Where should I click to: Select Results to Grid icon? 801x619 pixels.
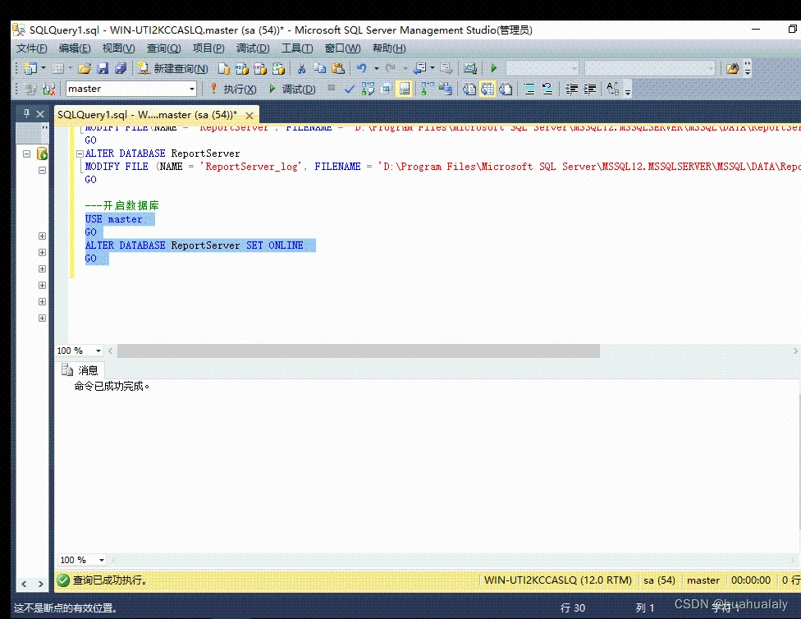point(487,89)
